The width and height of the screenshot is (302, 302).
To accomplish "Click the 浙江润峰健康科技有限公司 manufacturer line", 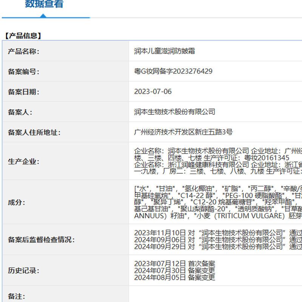I will pyautogui.click(x=218, y=165).
